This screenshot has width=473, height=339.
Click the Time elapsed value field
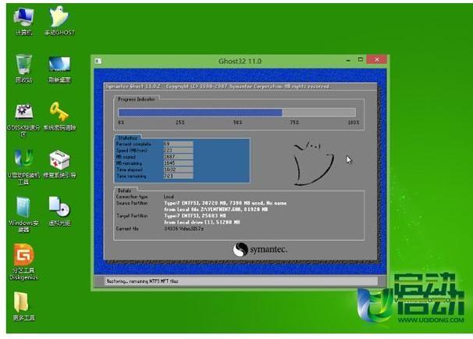(178, 169)
